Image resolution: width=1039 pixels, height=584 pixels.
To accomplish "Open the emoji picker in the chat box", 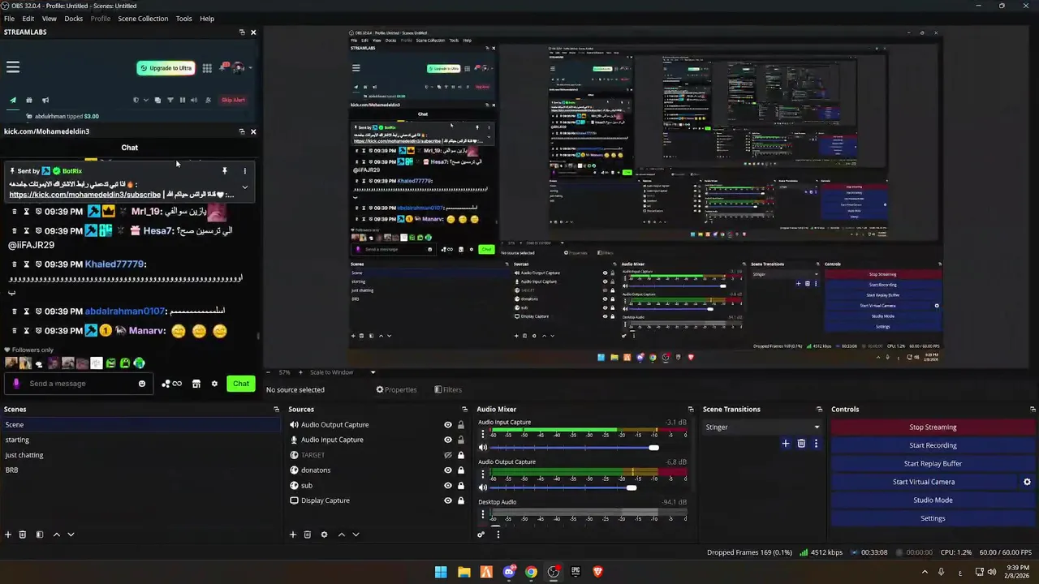I will point(142,384).
